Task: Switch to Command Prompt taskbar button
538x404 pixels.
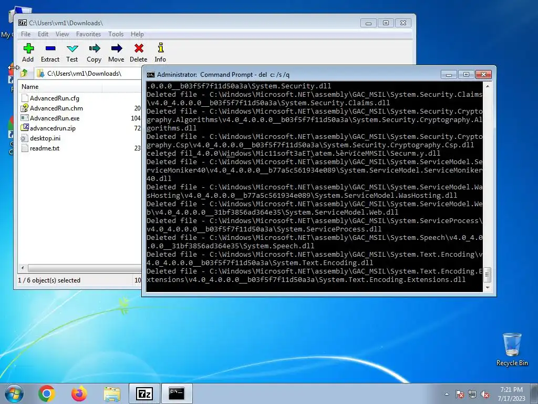Action: coord(177,393)
